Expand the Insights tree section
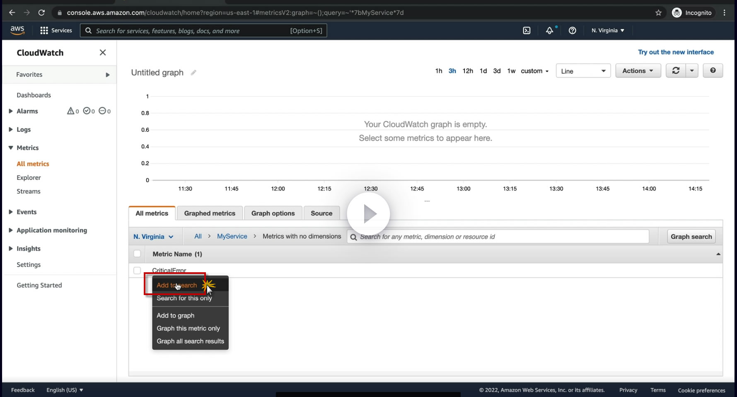This screenshot has width=737, height=397. pyautogui.click(x=11, y=248)
